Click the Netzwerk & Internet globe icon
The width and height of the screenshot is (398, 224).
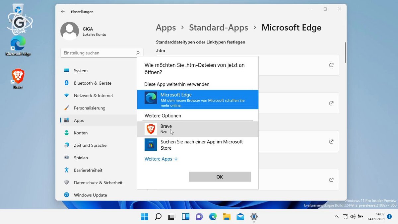pos(67,96)
